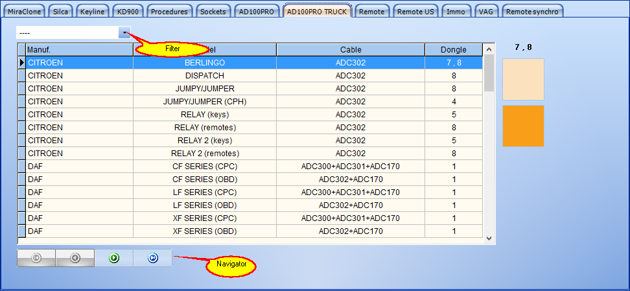This screenshot has height=291, width=630.
Task: Open the Keyline tab
Action: (x=93, y=12)
